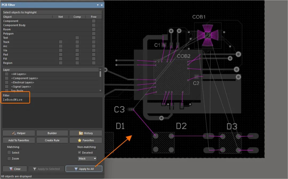The image size is (288, 179).
Task: Enable the Zoom matching option
Action: coord(9,158)
